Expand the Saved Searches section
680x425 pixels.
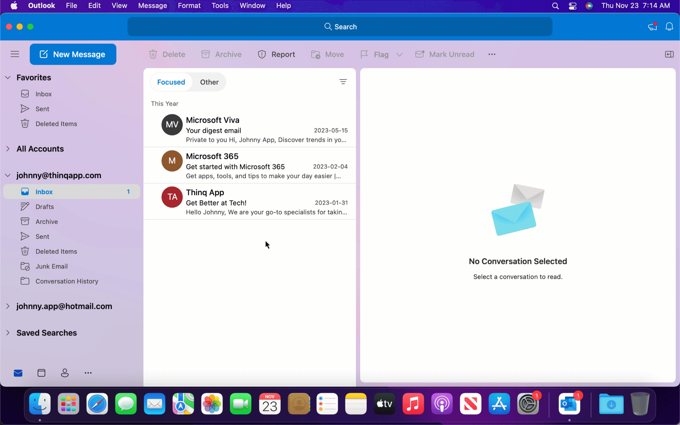[x=8, y=333]
